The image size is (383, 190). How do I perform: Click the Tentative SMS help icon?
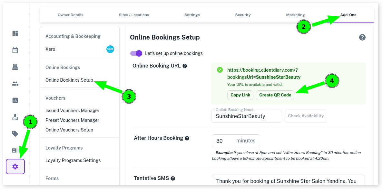[173, 178]
